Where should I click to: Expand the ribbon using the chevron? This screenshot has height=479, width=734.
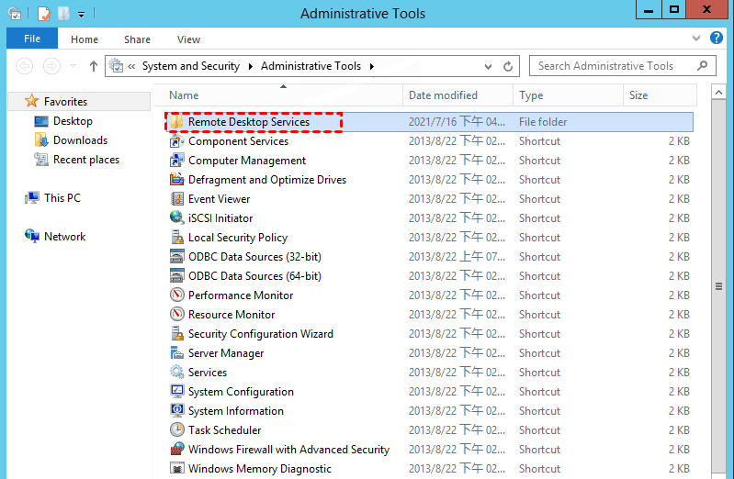696,39
